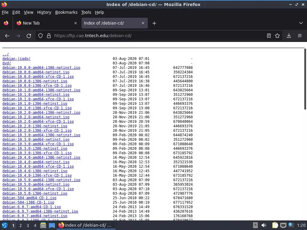Open debian-10.3.0-i386-xfce-CD-1.iso link
307x230 pixels.
[37, 153]
